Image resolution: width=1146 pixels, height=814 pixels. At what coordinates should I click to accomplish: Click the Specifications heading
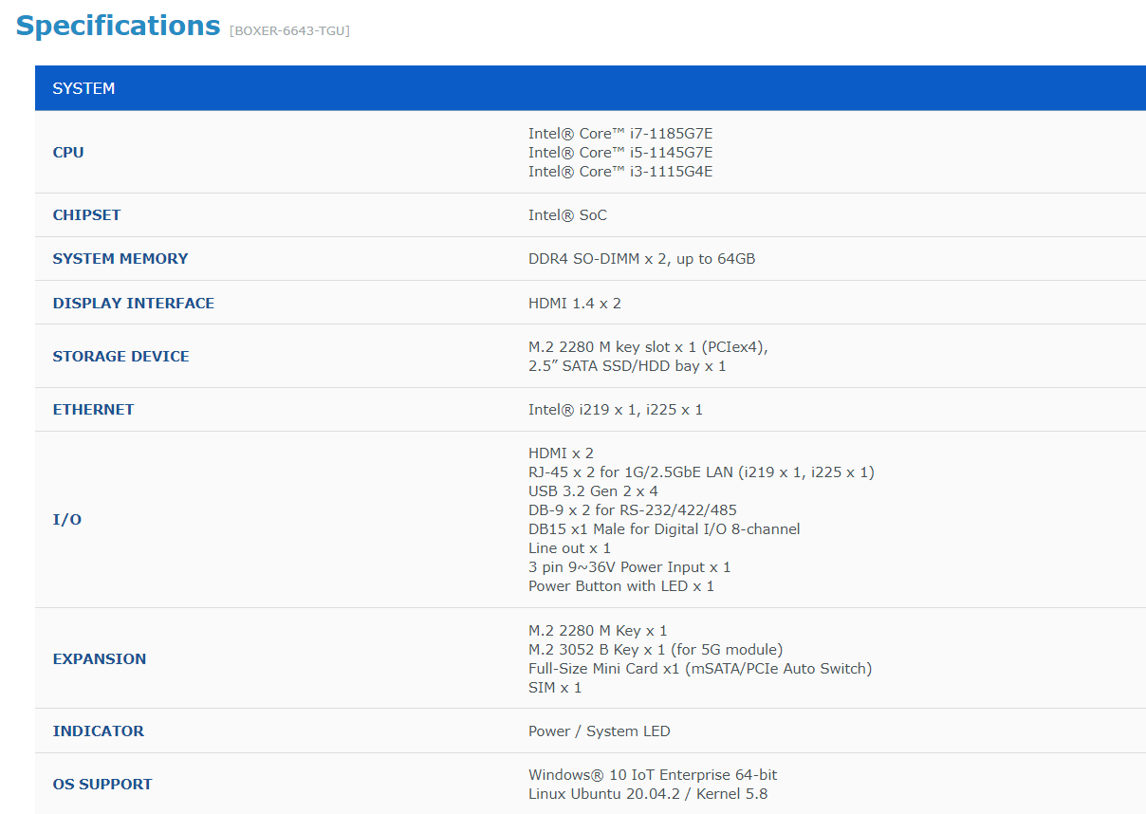[118, 26]
